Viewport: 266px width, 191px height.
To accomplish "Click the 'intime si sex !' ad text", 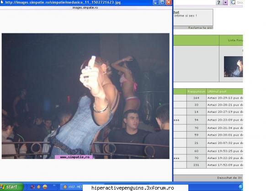I will pyautogui.click(x=186, y=16).
